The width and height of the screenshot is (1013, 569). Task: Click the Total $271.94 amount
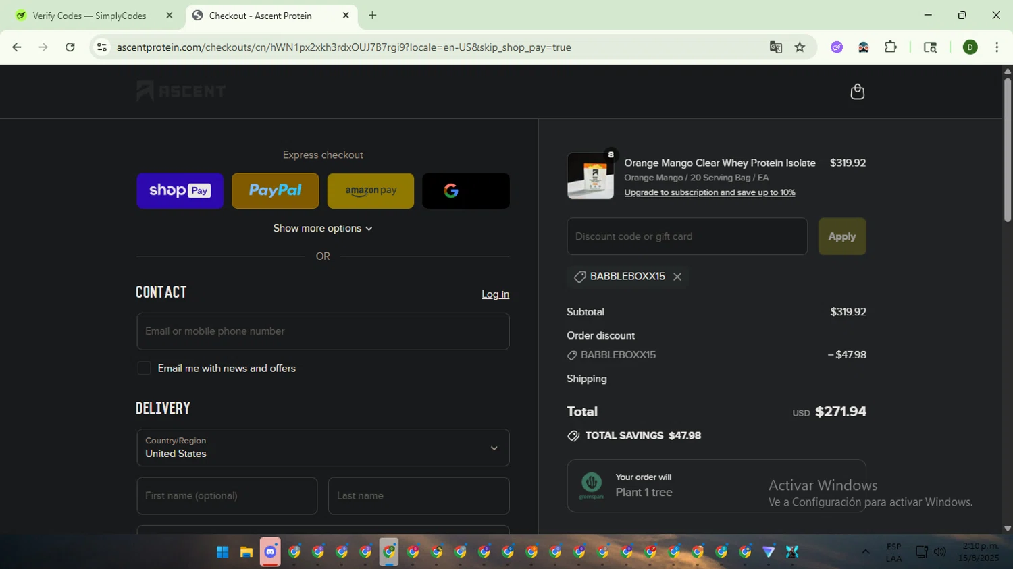(841, 412)
